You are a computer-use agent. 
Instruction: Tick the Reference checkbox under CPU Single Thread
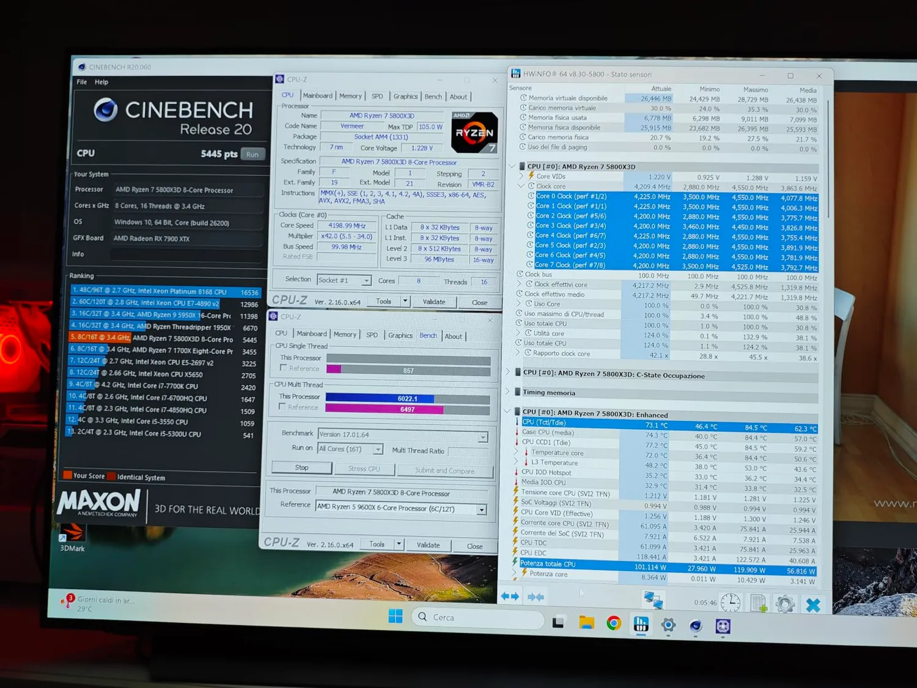283,368
